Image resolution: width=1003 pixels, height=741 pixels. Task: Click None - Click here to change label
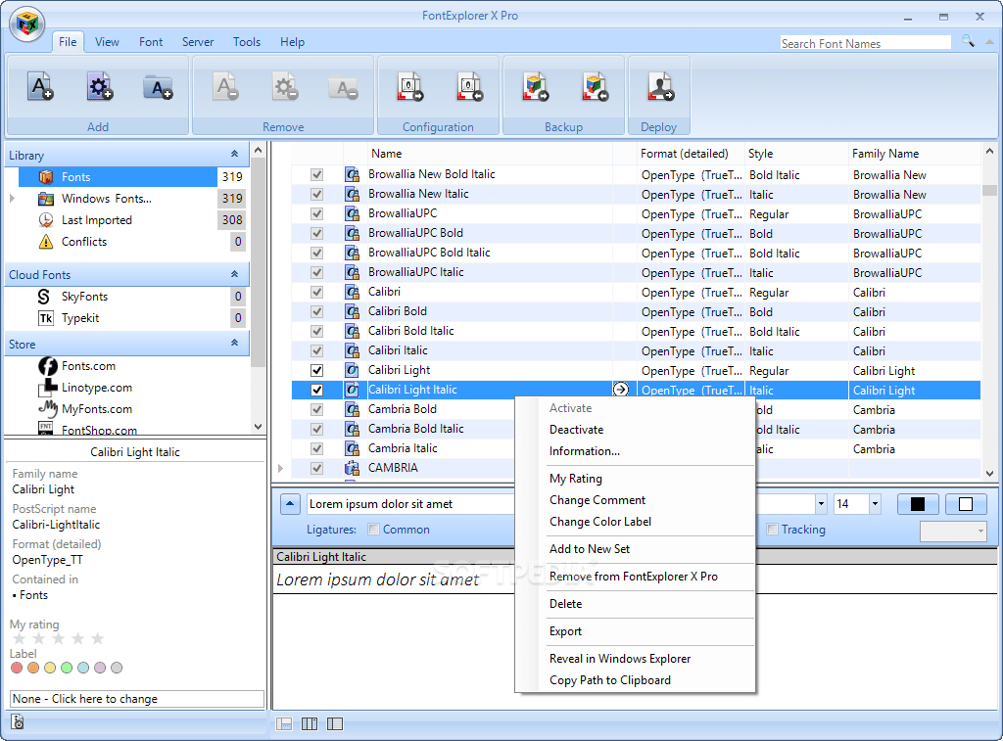tap(136, 698)
